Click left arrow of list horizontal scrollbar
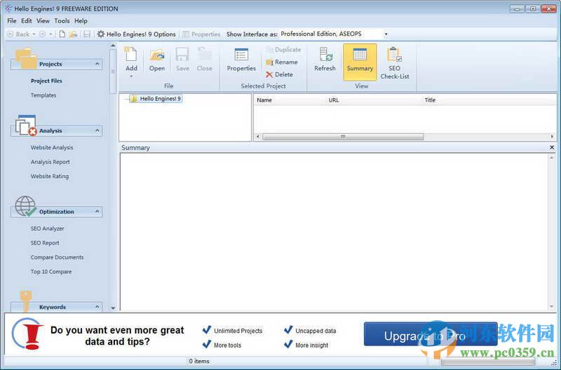This screenshot has width=561, height=370. (x=257, y=137)
